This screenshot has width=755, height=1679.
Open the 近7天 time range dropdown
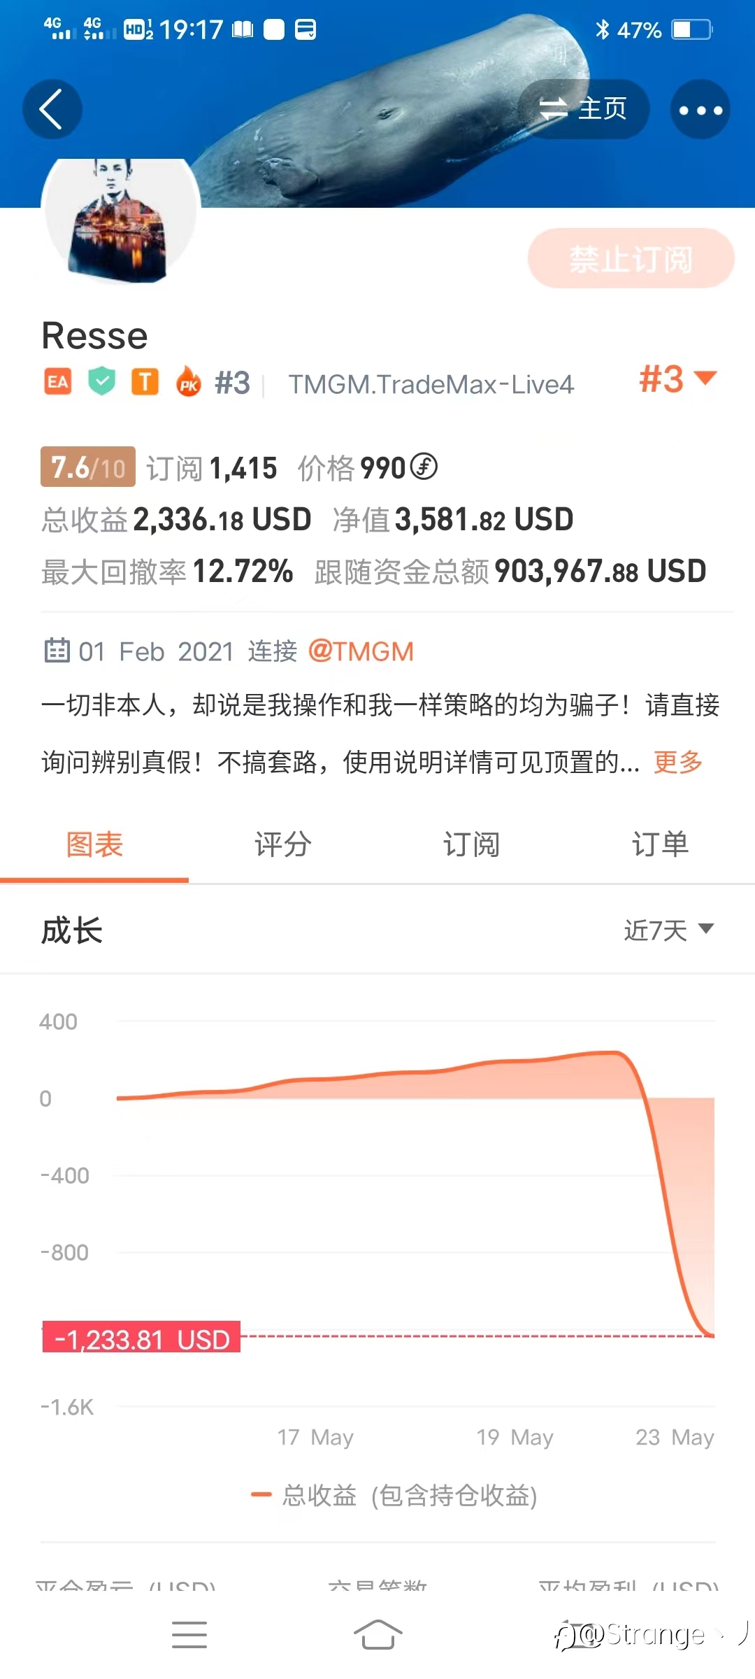(x=669, y=930)
